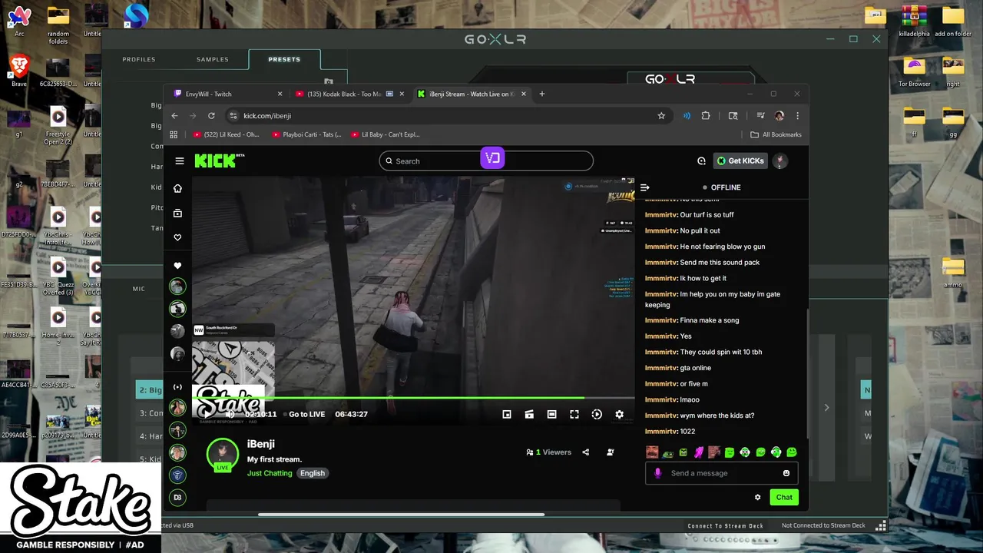983x553 pixels.
Task: Click the cast icon in player
Action: click(529, 414)
